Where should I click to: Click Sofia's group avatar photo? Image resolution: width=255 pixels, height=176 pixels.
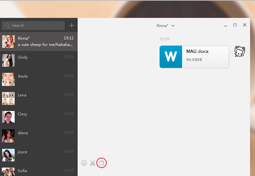[x=8, y=172]
